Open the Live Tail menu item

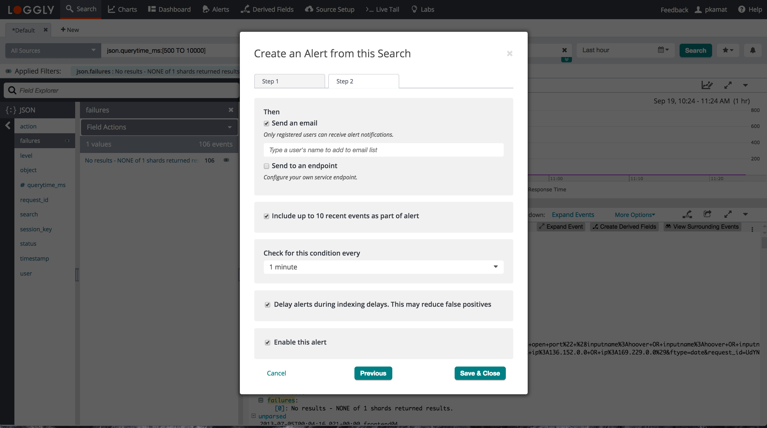(x=382, y=10)
